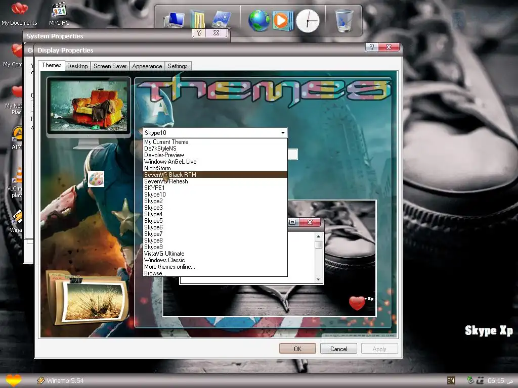Click the Apply button
This screenshot has height=388, width=518.
[379, 349]
